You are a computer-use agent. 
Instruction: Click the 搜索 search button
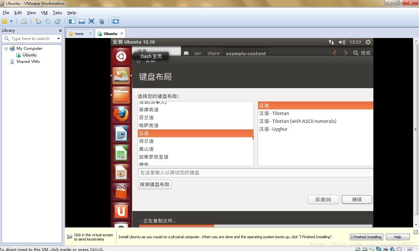(362, 53)
